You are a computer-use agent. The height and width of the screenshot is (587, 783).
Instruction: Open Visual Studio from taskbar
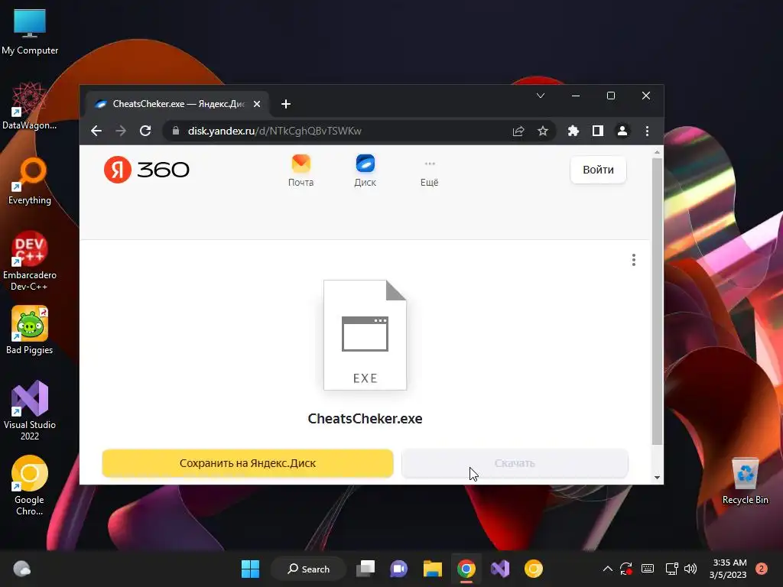coord(500,569)
